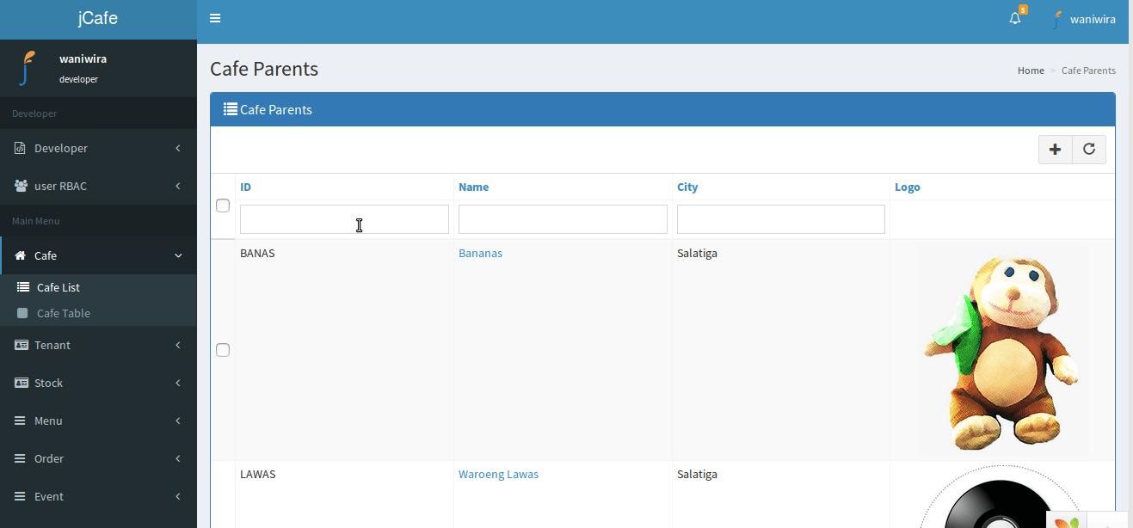Expand the Order chevron
Screen dimensions: 1133x528
178,458
